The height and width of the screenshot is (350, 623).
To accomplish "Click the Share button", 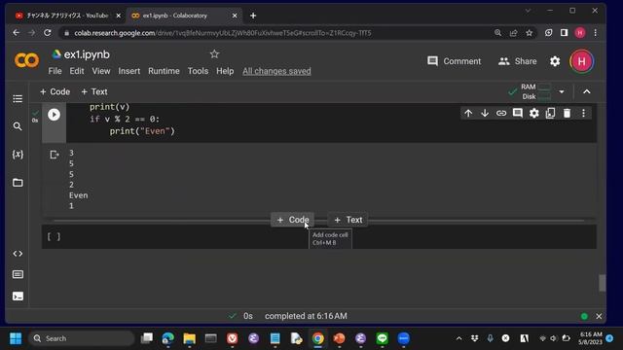I will [x=517, y=61].
